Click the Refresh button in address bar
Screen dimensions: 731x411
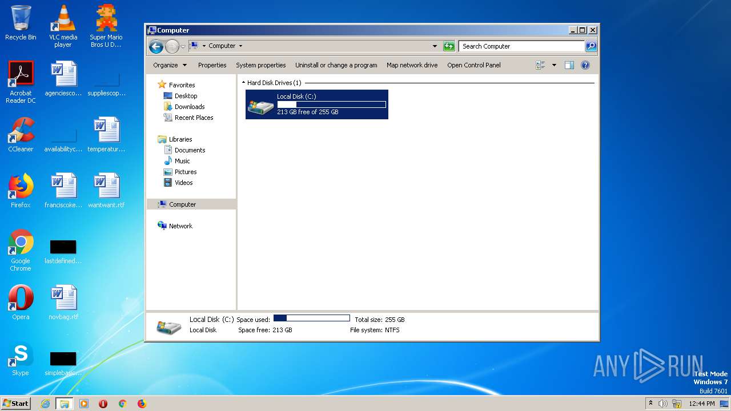[449, 46]
